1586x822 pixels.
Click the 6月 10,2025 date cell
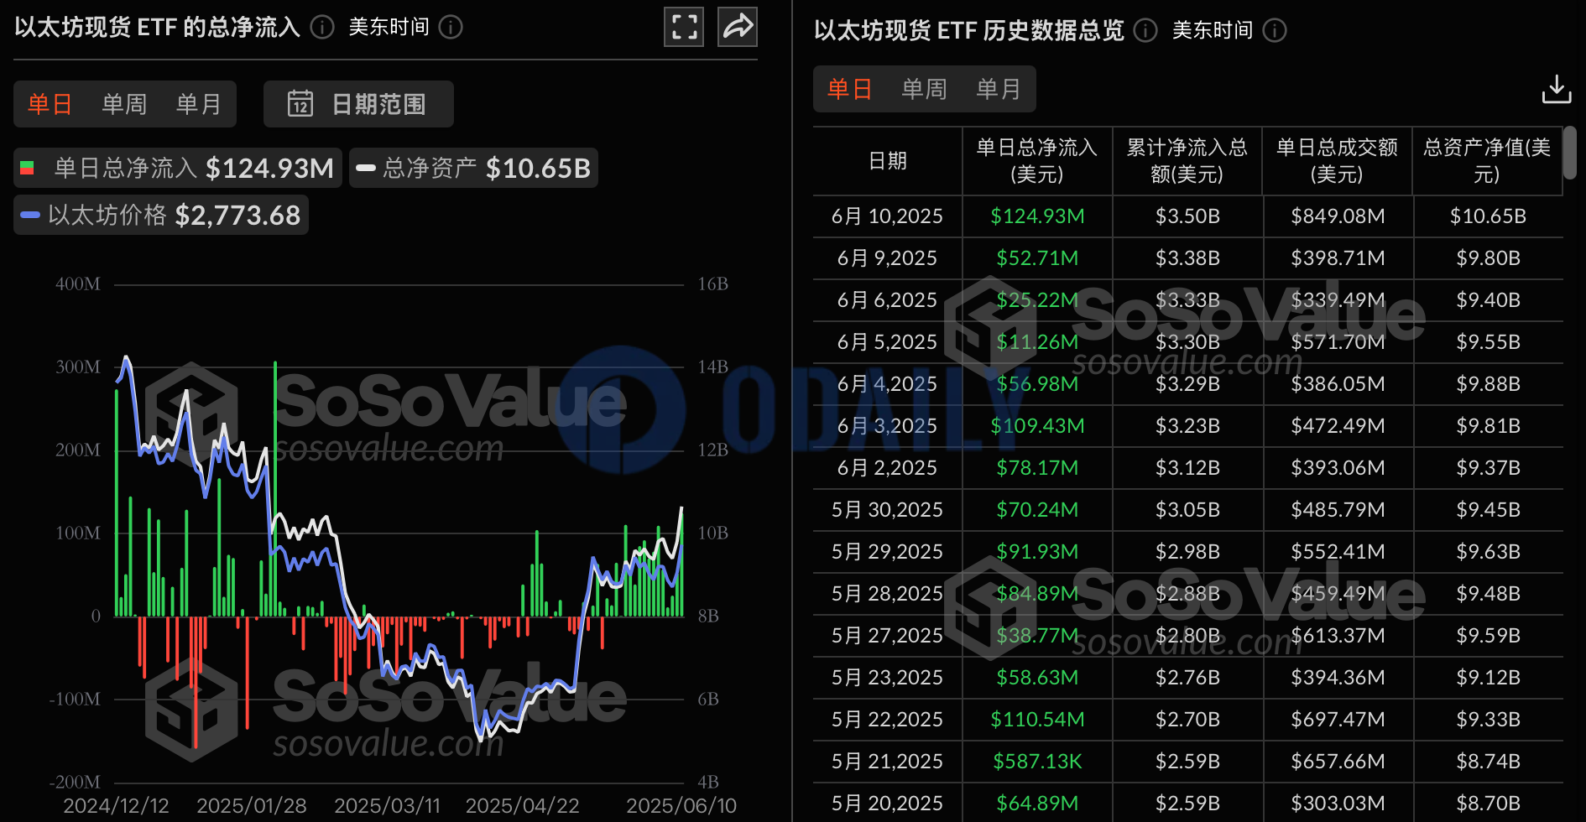[887, 216]
